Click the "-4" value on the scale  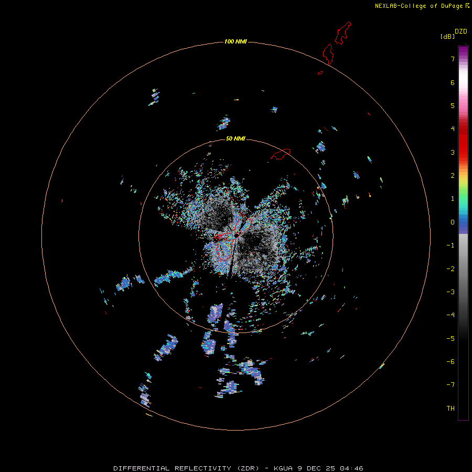450,315
